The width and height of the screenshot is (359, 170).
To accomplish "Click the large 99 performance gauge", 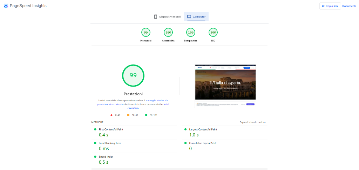I will 133,75.
